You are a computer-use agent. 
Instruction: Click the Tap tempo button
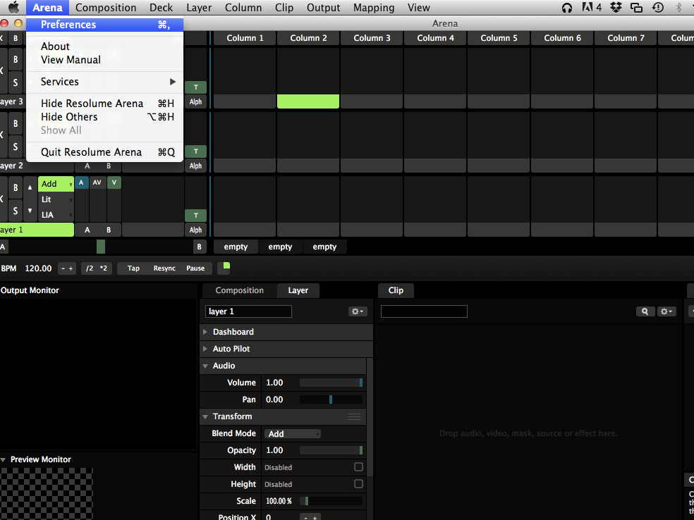coord(133,268)
